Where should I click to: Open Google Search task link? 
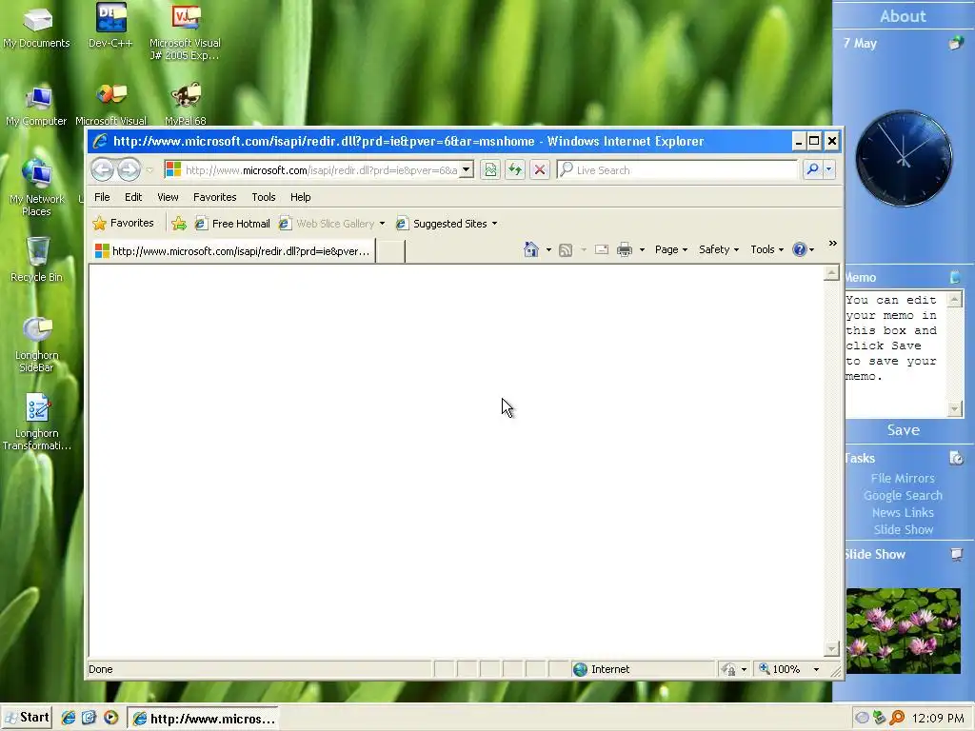point(903,495)
